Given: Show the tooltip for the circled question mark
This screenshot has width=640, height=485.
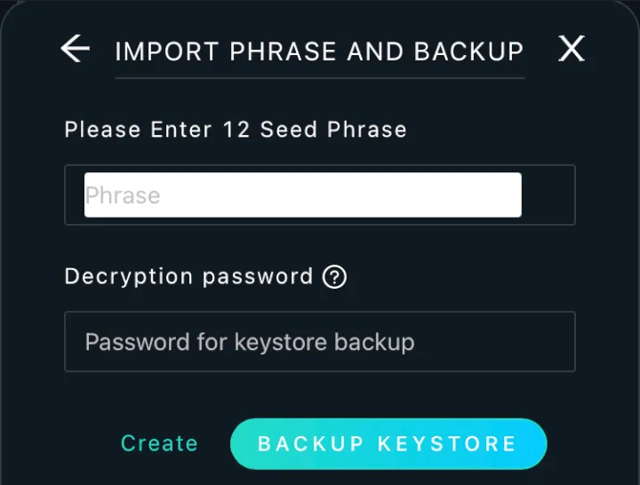Looking at the screenshot, I should tap(334, 277).
